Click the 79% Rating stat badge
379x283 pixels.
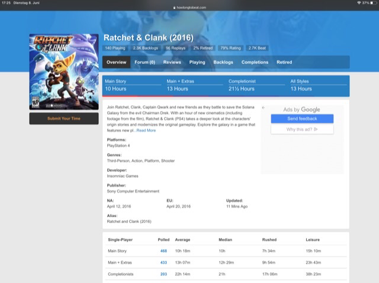click(x=230, y=48)
